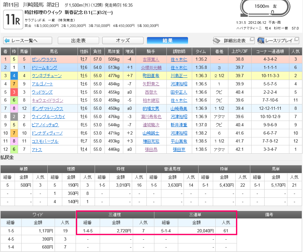Image resolution: width=303 pixels, height=252 pixels.
Task: Open horse ウインブルースカイ page
Action: (49, 117)
